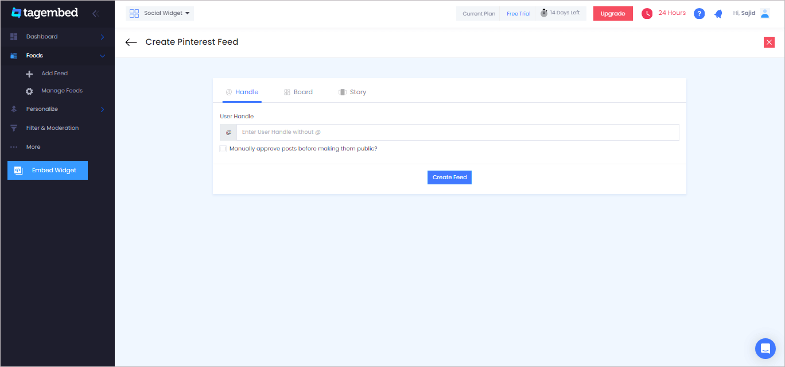Viewport: 785px width, 367px height.
Task: Expand the Dashboard menu chevron
Action: click(x=102, y=37)
